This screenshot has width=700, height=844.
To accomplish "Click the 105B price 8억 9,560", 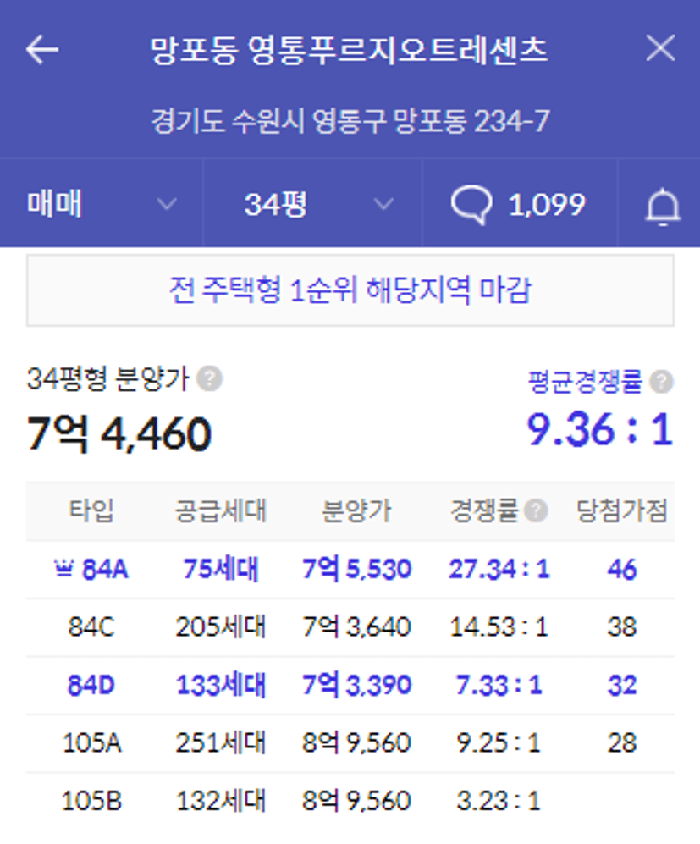I will [x=356, y=801].
